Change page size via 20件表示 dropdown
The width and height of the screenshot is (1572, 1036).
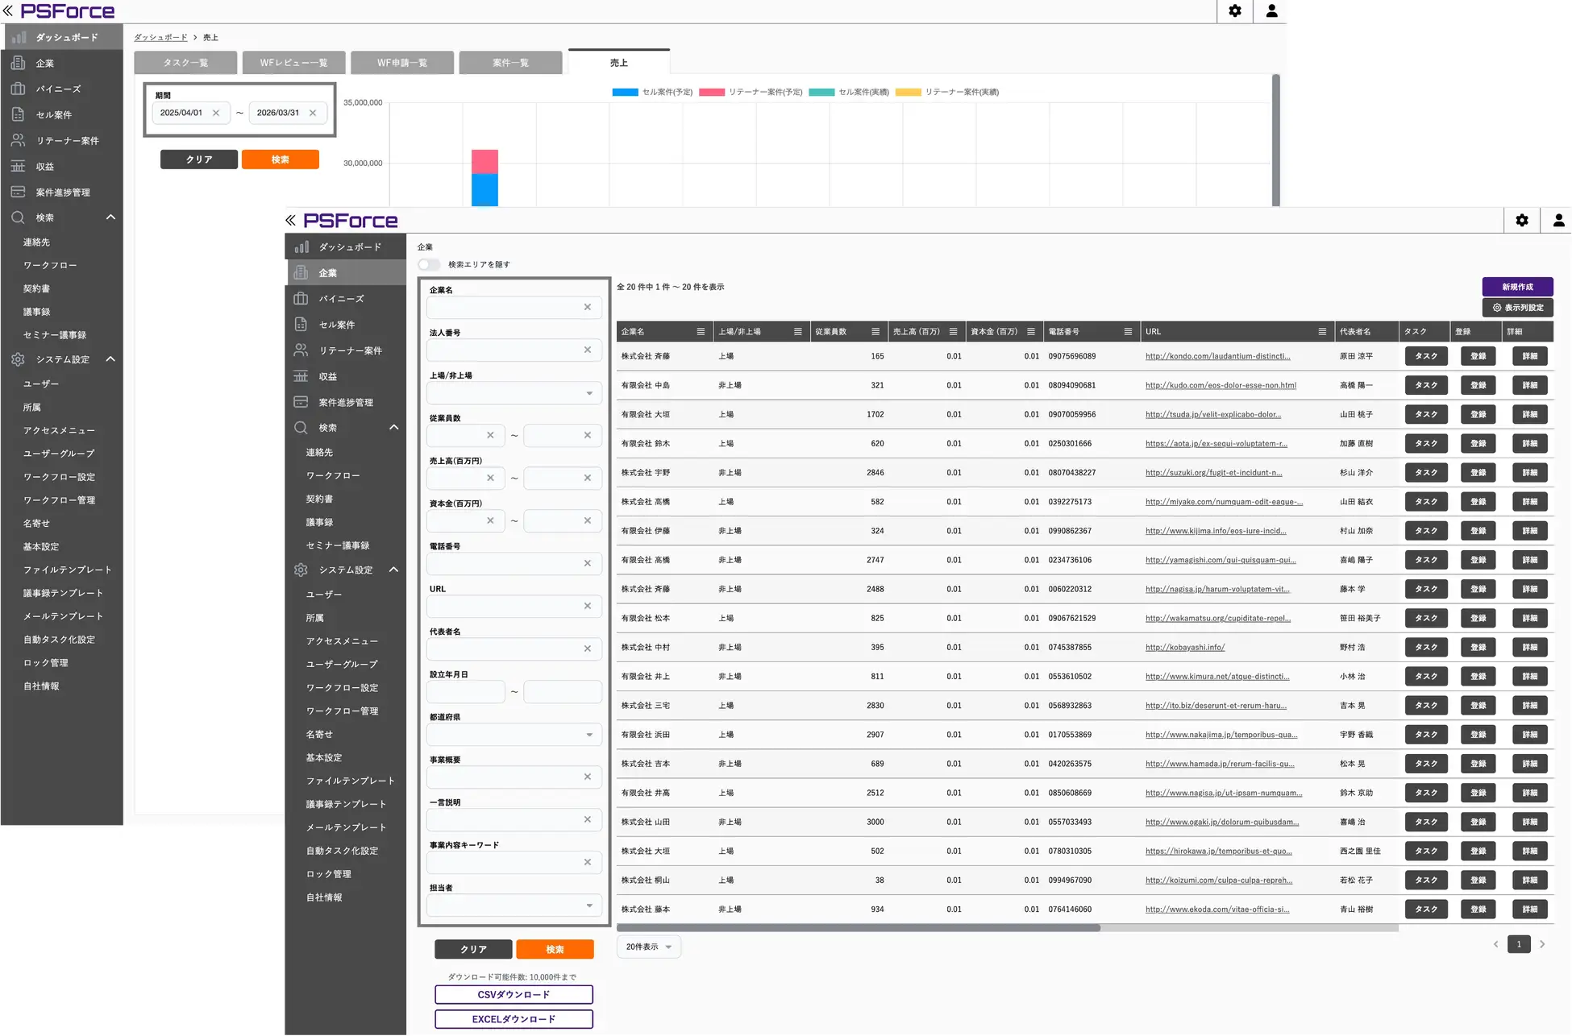click(648, 947)
